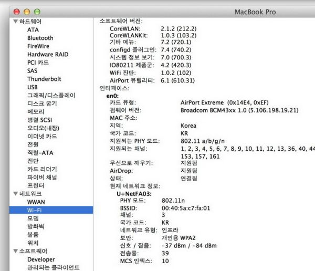This screenshot has height=271, width=315.
Task: Click the yellow minimize window button
Action: coord(27,12)
